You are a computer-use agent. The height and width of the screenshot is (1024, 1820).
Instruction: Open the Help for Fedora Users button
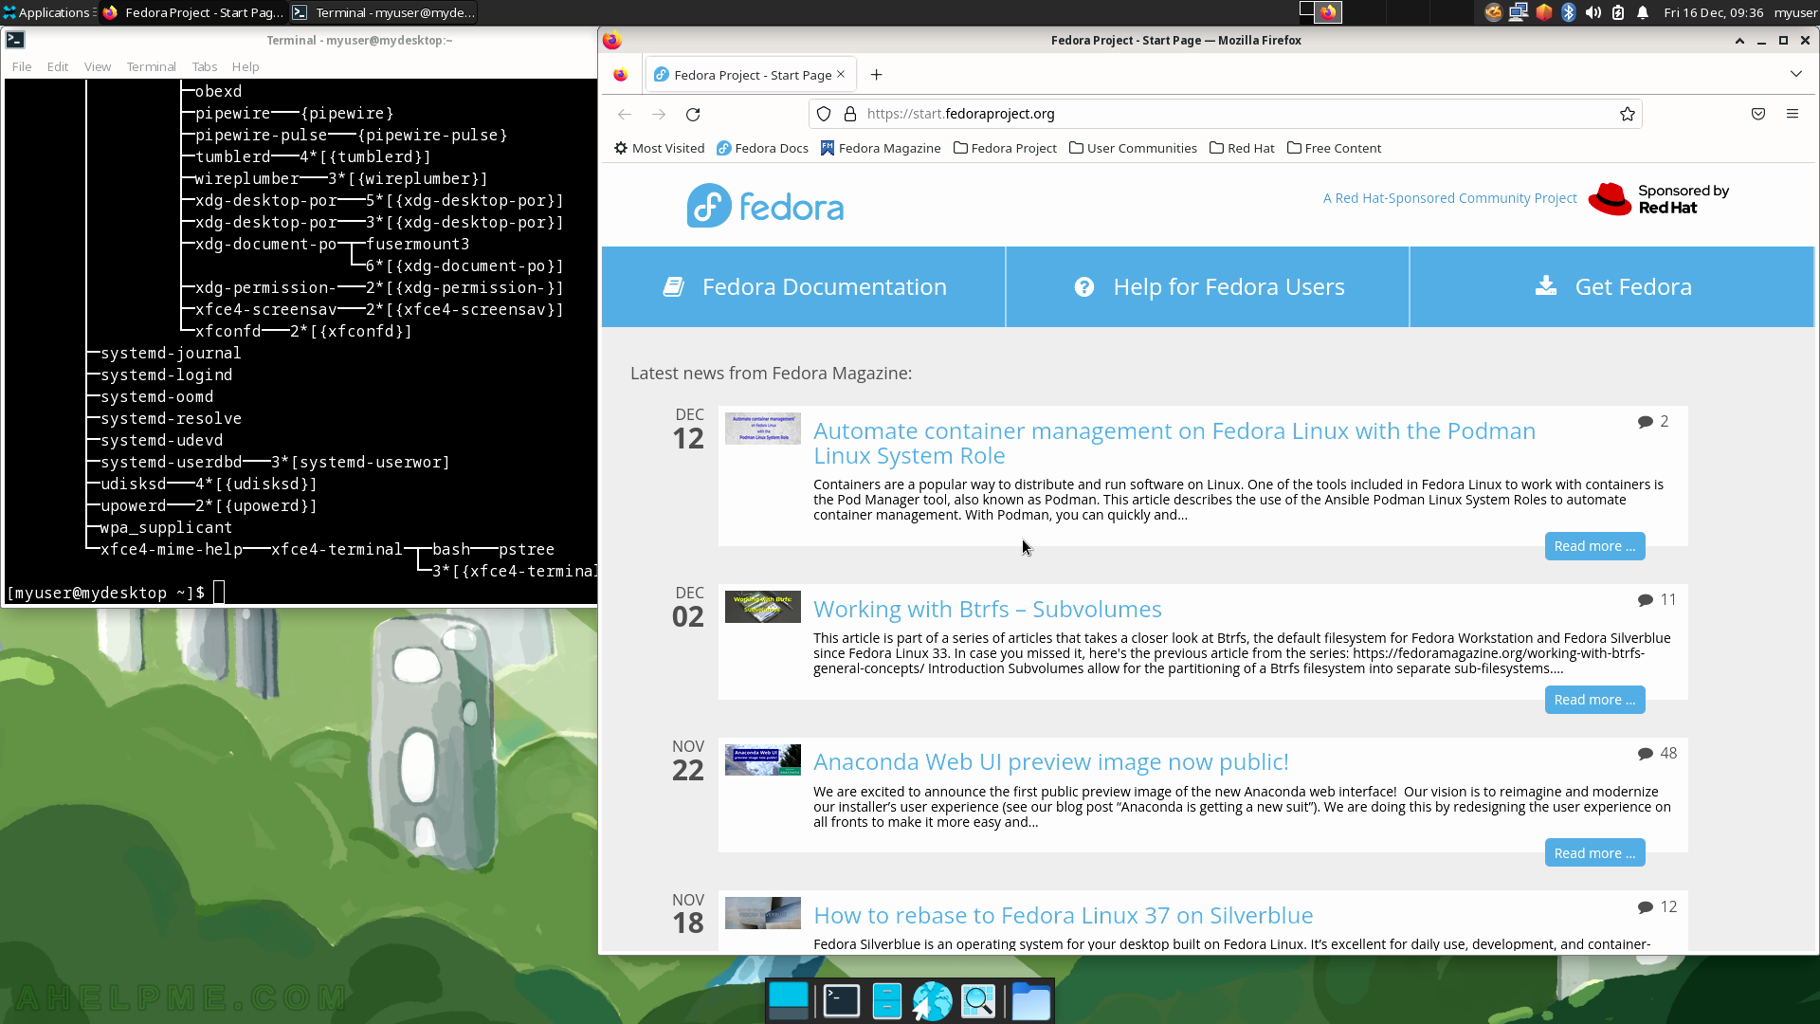pos(1208,286)
